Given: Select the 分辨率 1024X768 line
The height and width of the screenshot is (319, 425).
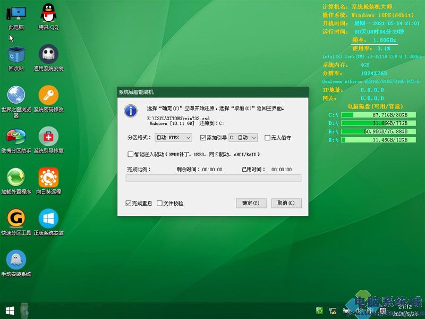Looking at the screenshot, I should click(x=354, y=73).
